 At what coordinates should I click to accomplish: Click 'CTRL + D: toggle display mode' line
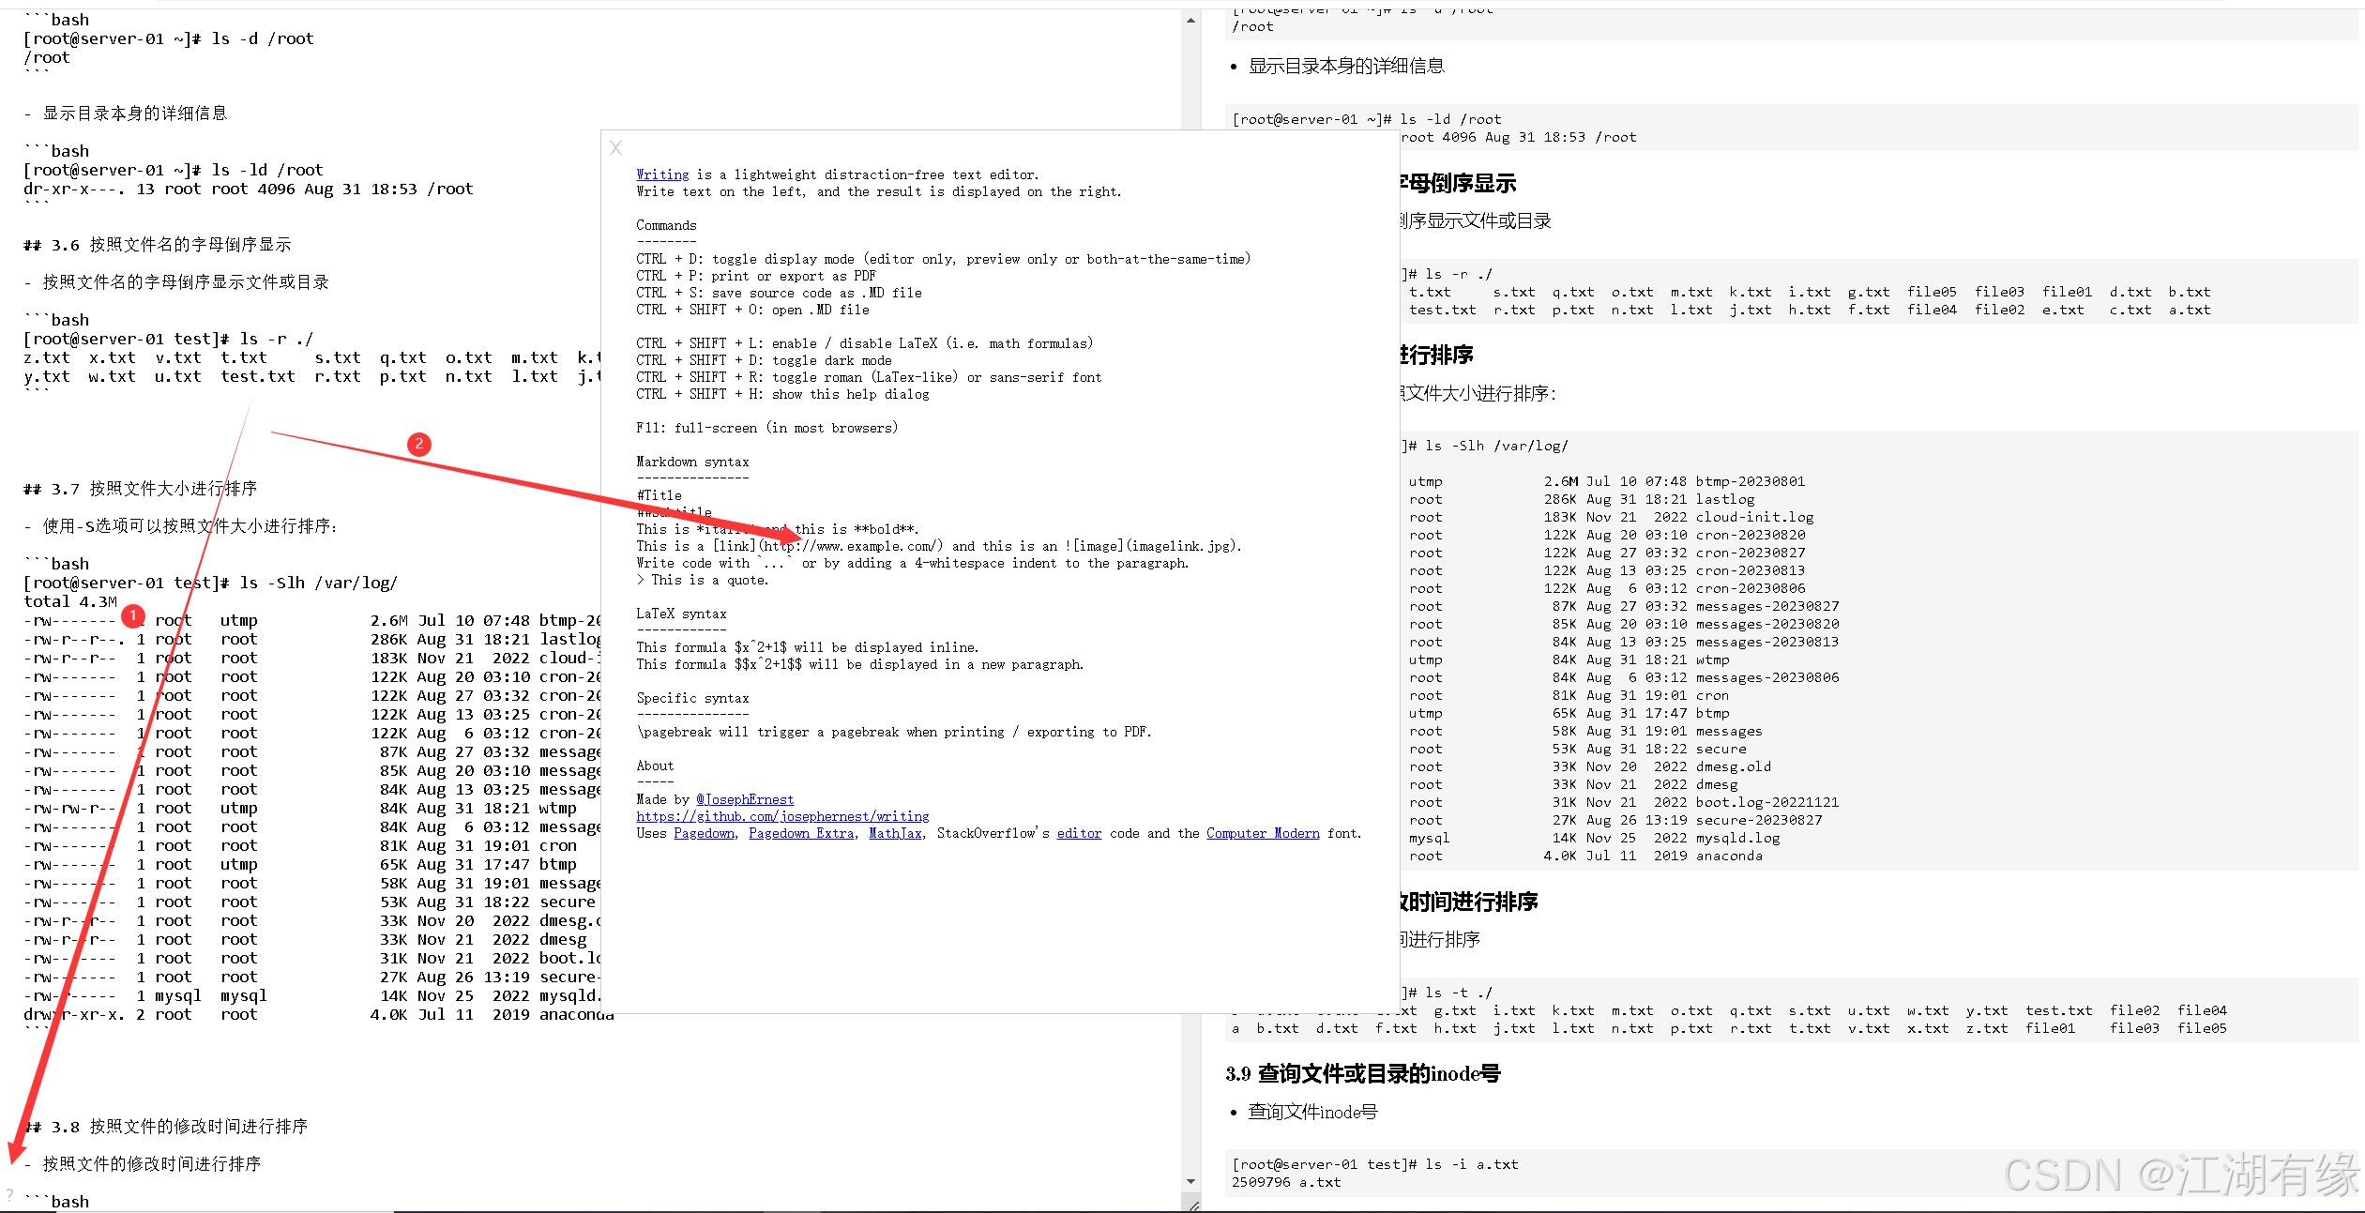click(x=943, y=259)
